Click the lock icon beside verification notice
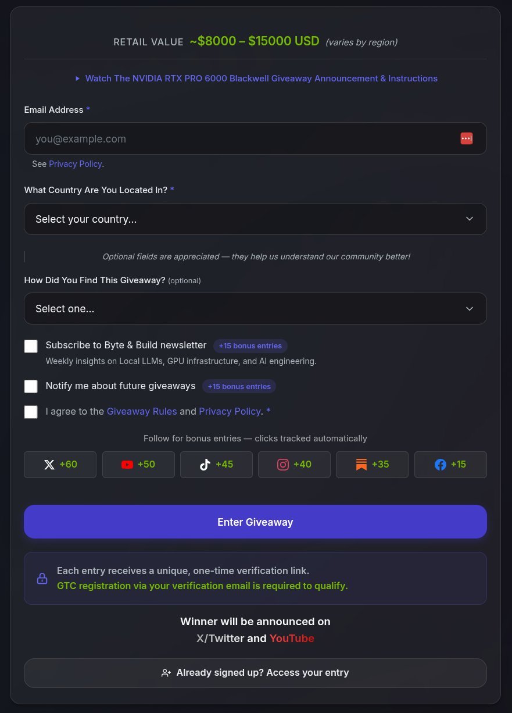Image resolution: width=512 pixels, height=713 pixels. (x=42, y=579)
